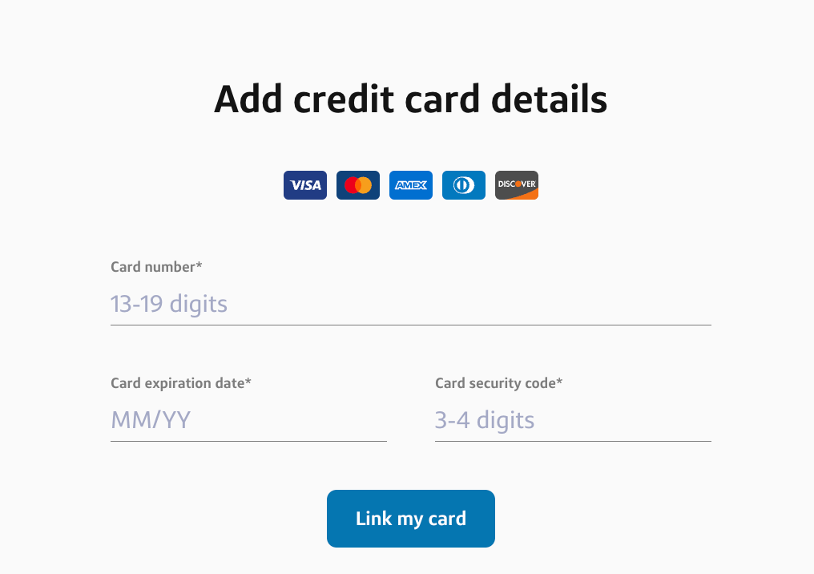Click the Card number label
The width and height of the screenshot is (814, 574).
(157, 267)
